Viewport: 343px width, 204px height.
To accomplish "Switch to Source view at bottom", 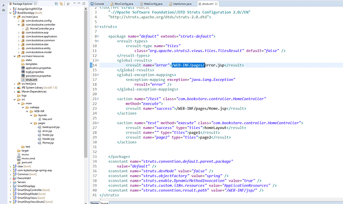I will tap(105, 203).
